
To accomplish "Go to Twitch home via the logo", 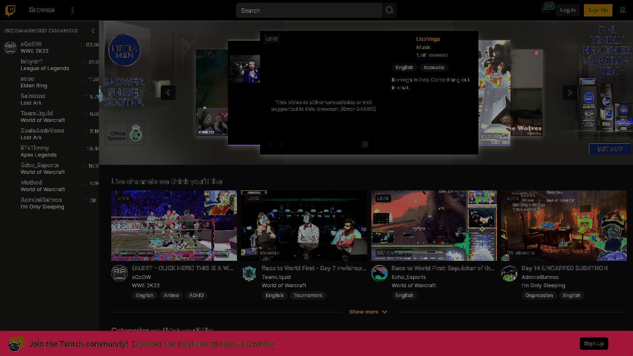I will click(10, 10).
